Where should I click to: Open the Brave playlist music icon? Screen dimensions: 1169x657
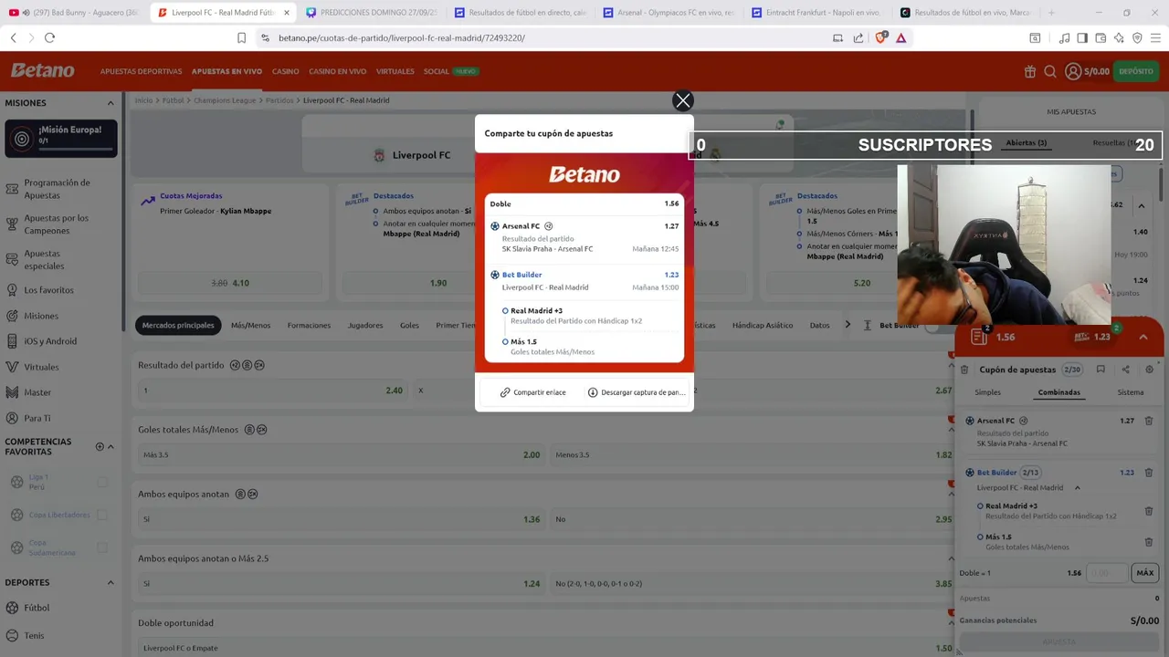[x=1064, y=37]
